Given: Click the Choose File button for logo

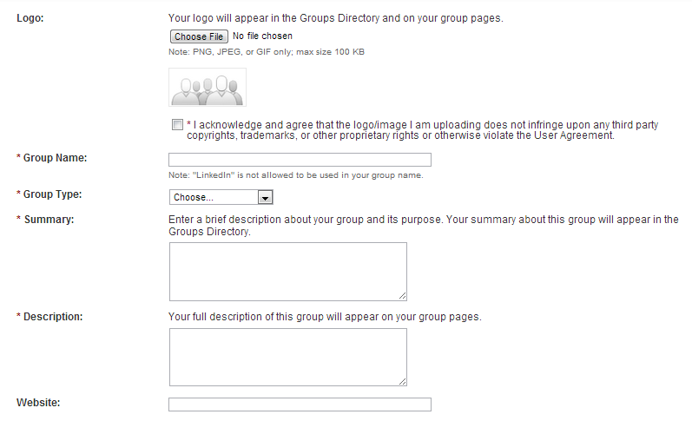Looking at the screenshot, I should point(199,36).
